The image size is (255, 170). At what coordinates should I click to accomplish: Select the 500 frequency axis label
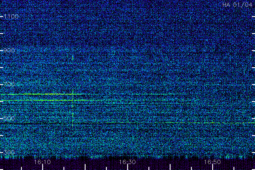[x=9, y=118]
